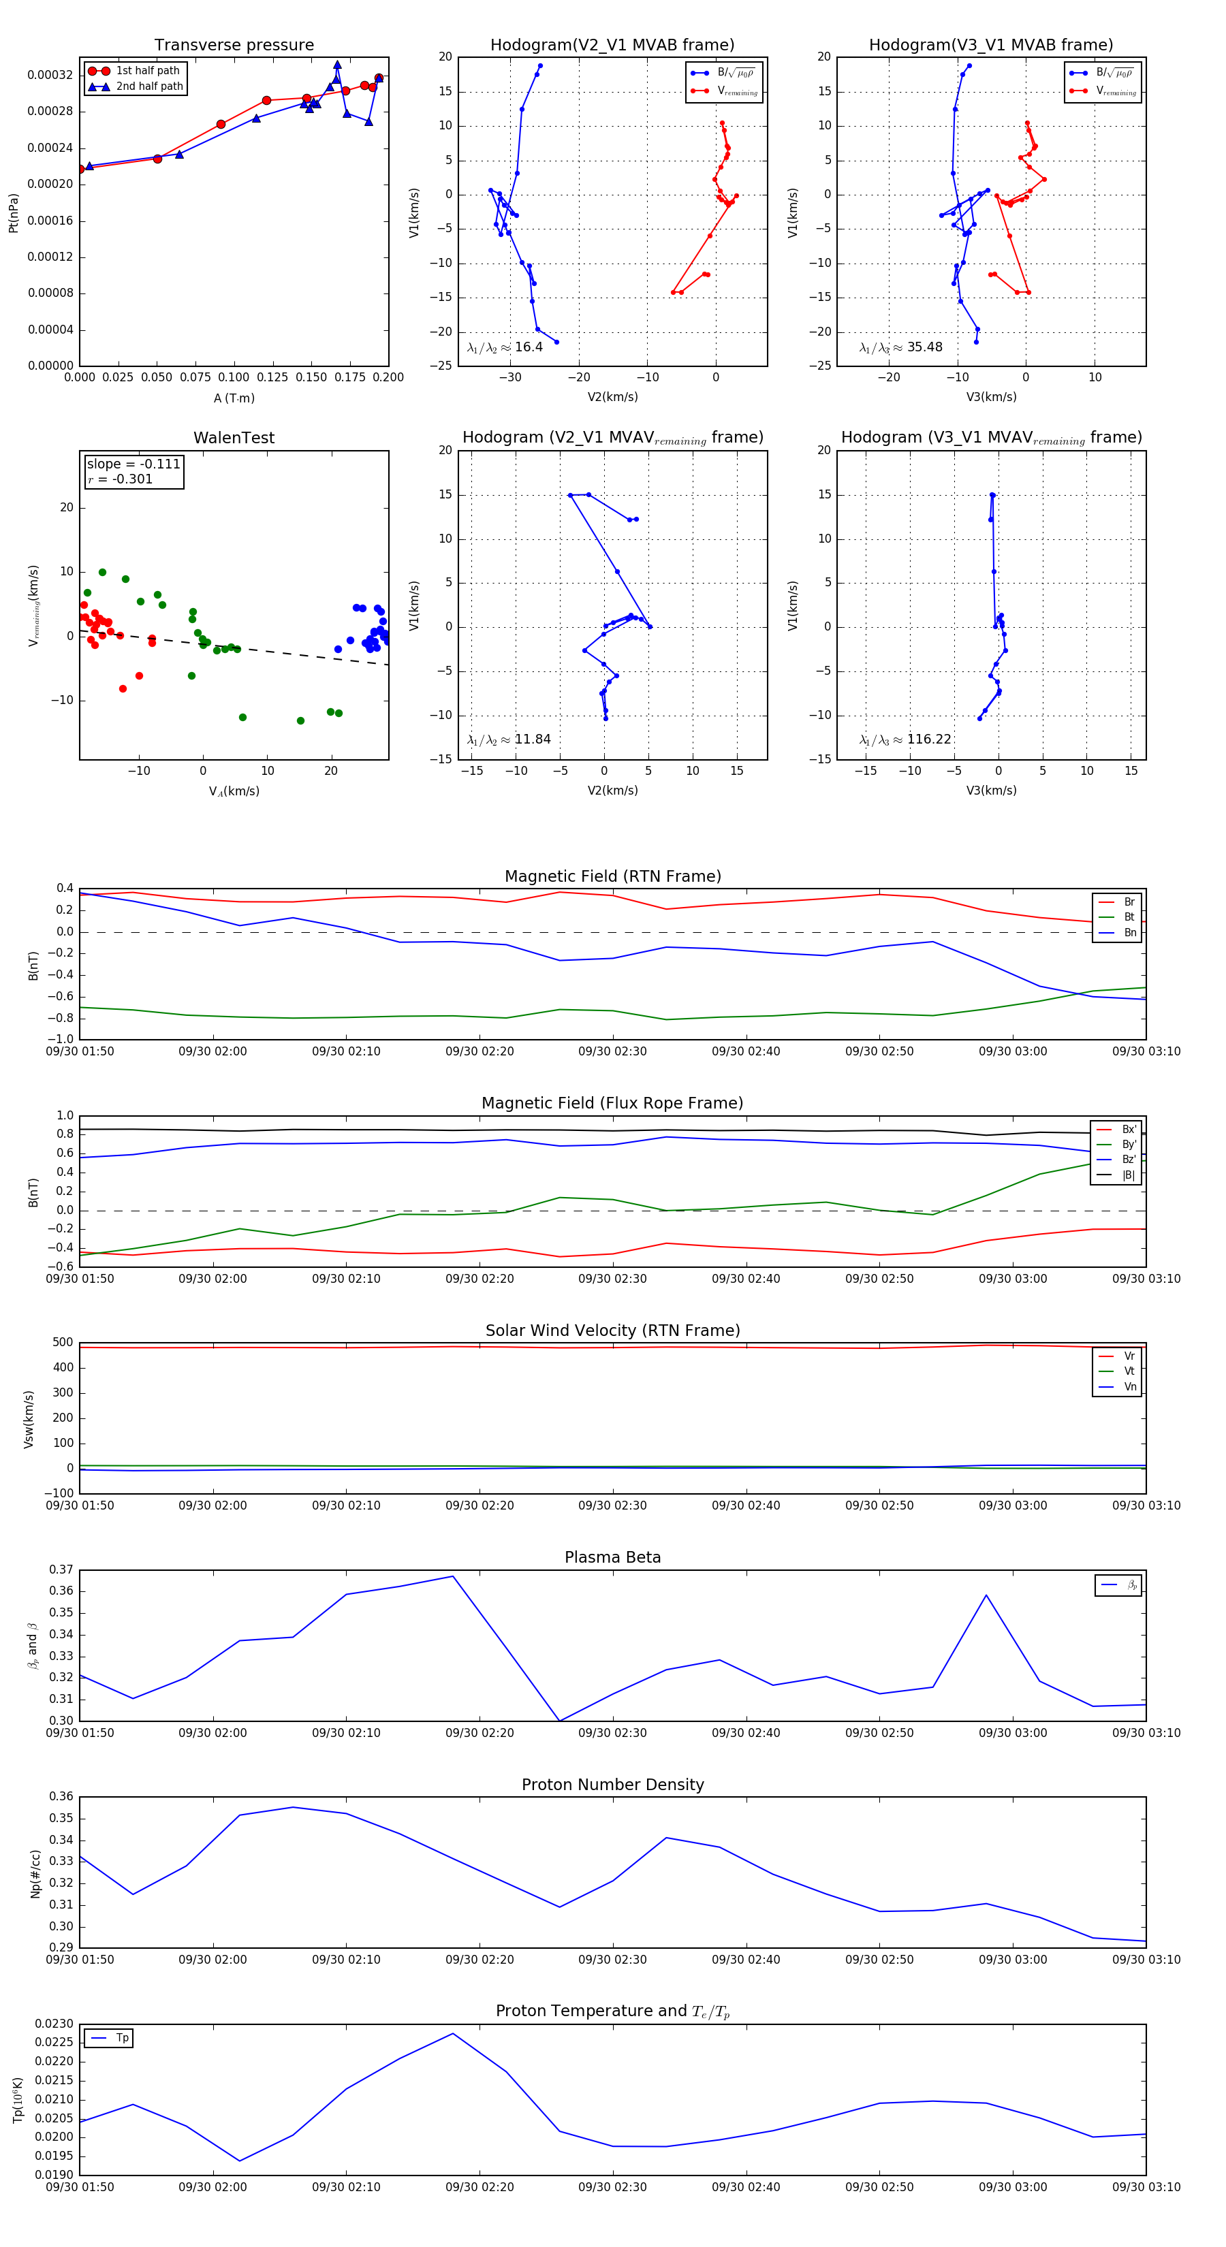Select the "Br" legend entry

pos(1117,902)
